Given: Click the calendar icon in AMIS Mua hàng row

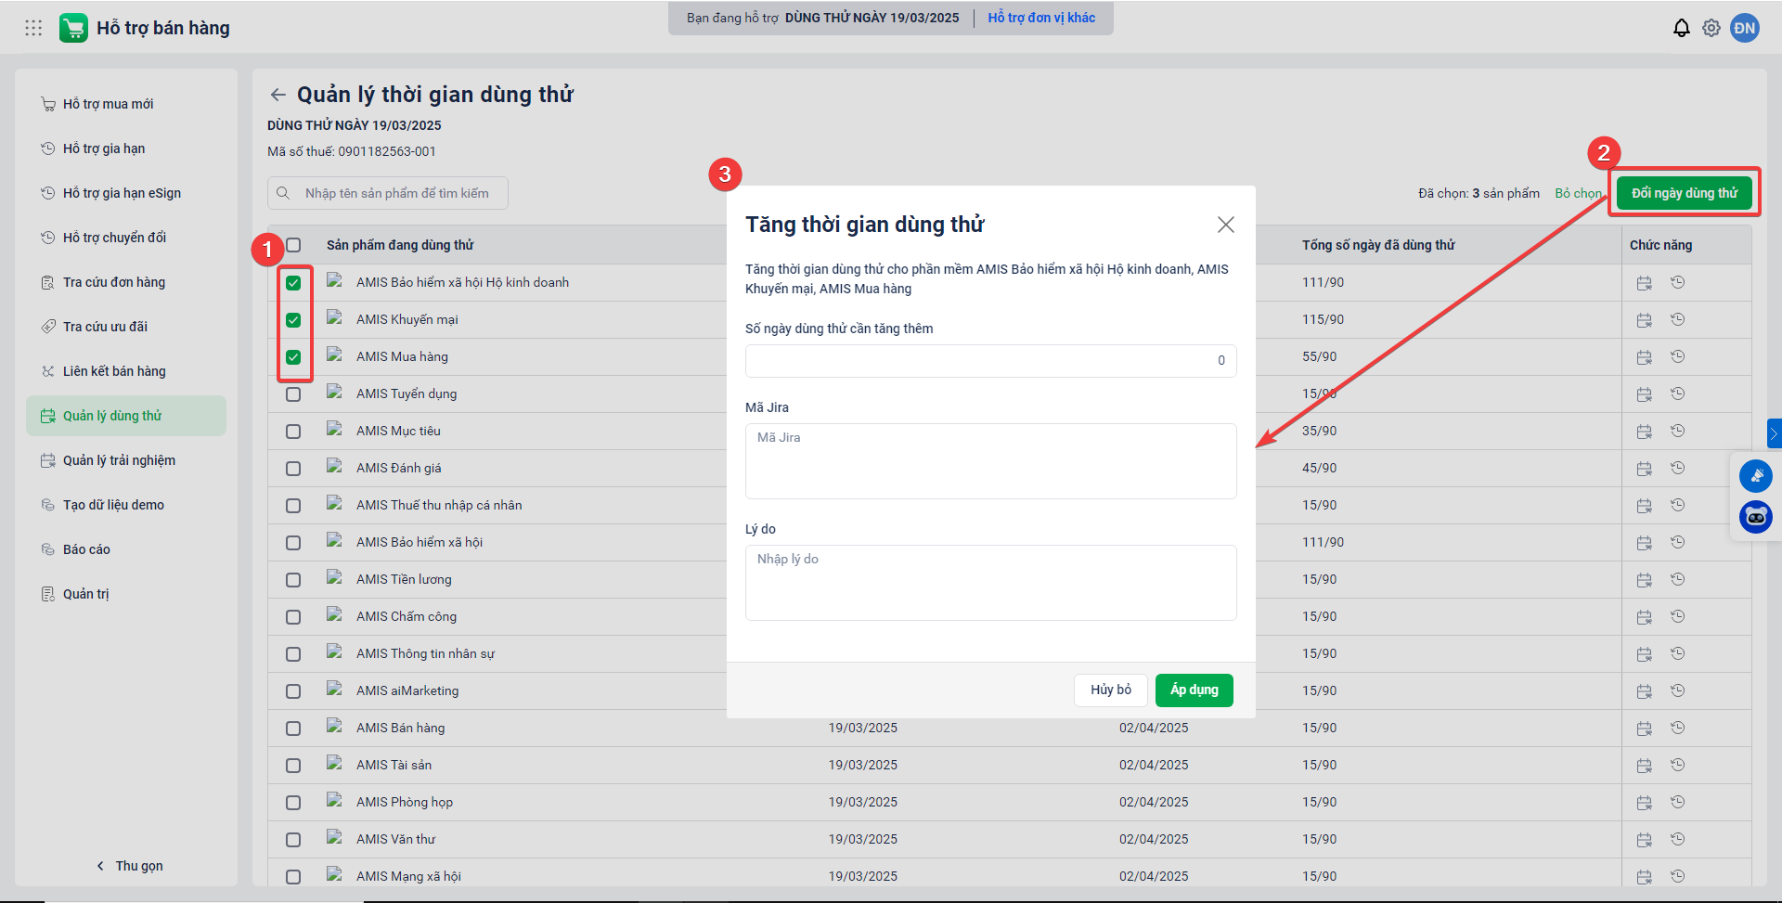Looking at the screenshot, I should coord(1644,357).
